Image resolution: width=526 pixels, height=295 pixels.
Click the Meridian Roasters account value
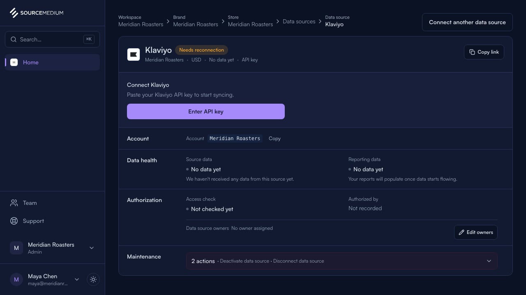(x=235, y=138)
